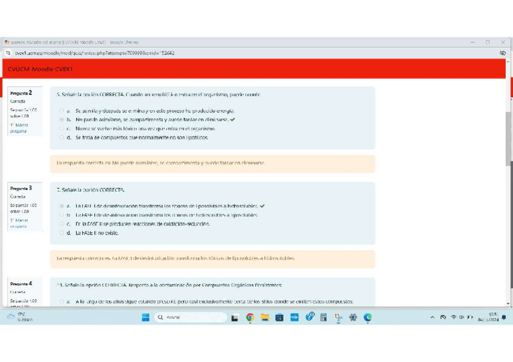This screenshot has height=362, width=513.
Task: Select option b 'No puede asimilarse' radio
Action: (x=62, y=120)
